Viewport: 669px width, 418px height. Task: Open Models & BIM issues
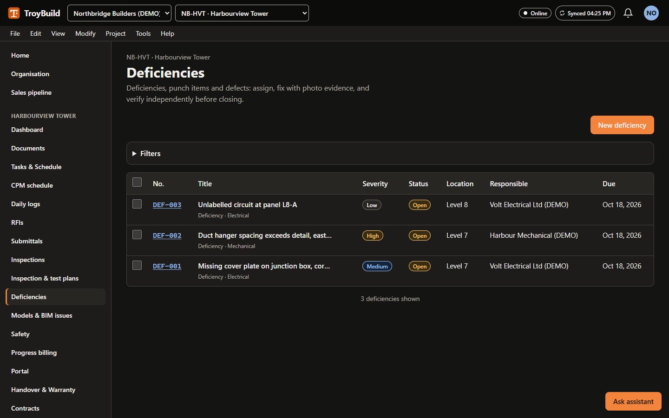(56, 315)
